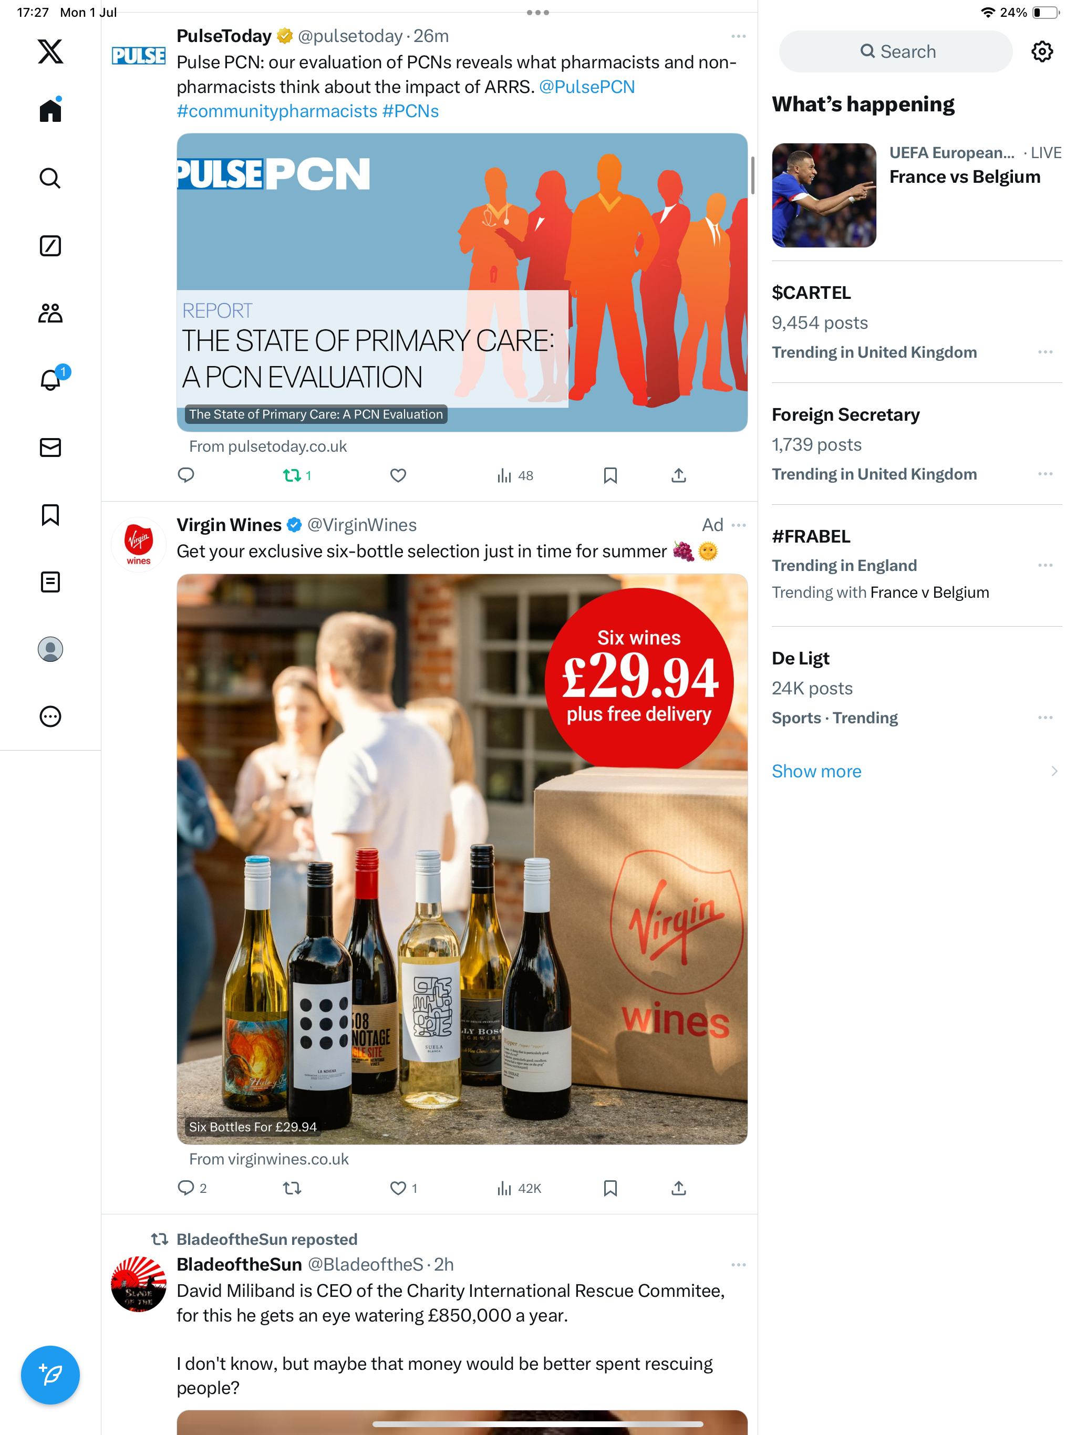Open the Grok icon in sidebar

coord(50,246)
